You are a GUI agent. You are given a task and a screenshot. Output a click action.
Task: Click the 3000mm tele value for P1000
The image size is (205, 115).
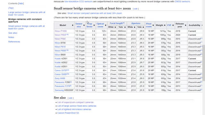[122, 31]
